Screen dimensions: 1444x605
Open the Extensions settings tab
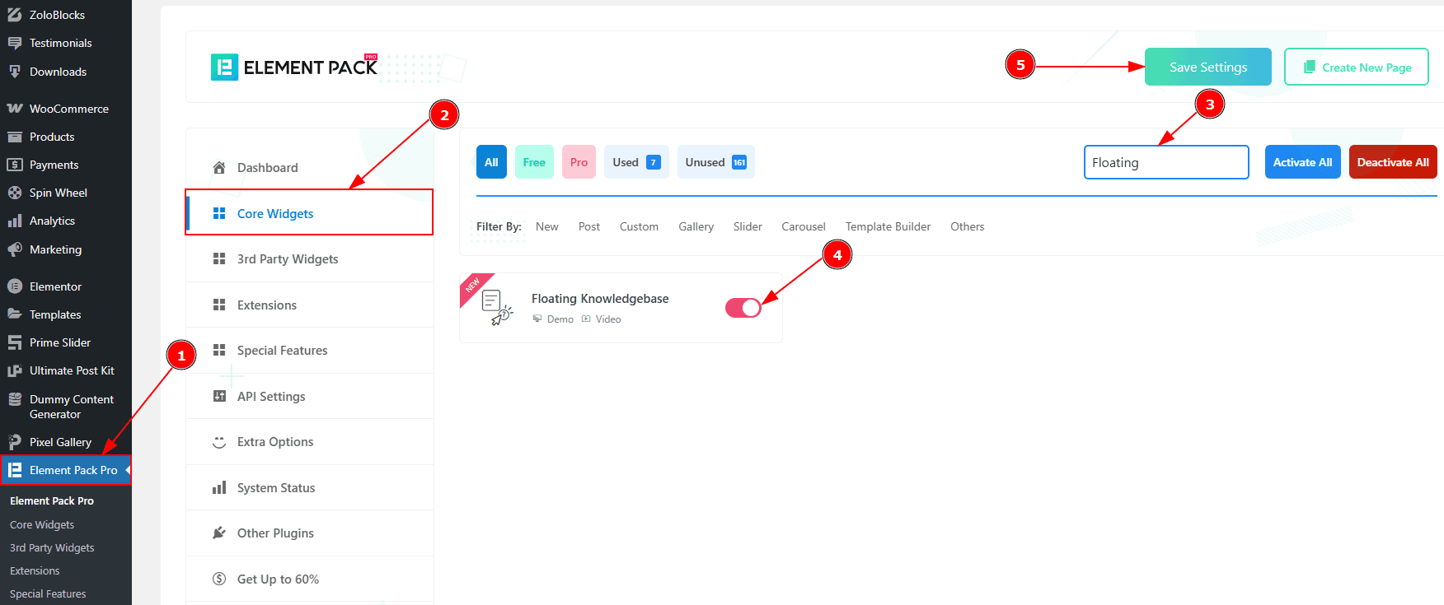pyautogui.click(x=309, y=305)
